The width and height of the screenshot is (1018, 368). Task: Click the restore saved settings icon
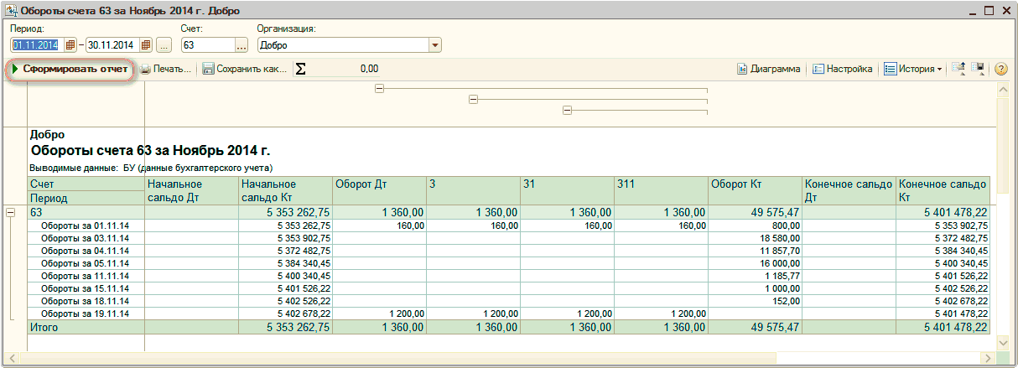pos(959,69)
